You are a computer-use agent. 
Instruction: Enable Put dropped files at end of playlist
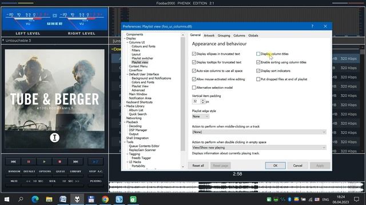coord(258,79)
